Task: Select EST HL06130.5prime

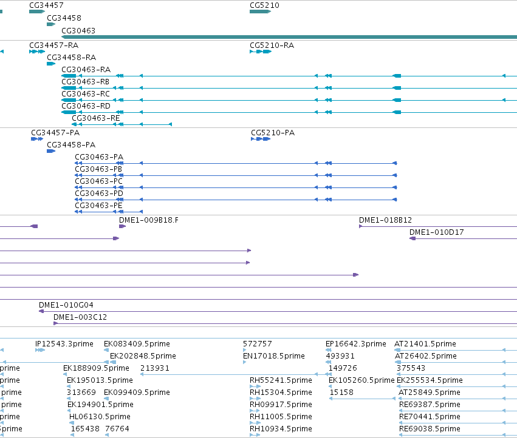Action: pyautogui.click(x=100, y=417)
